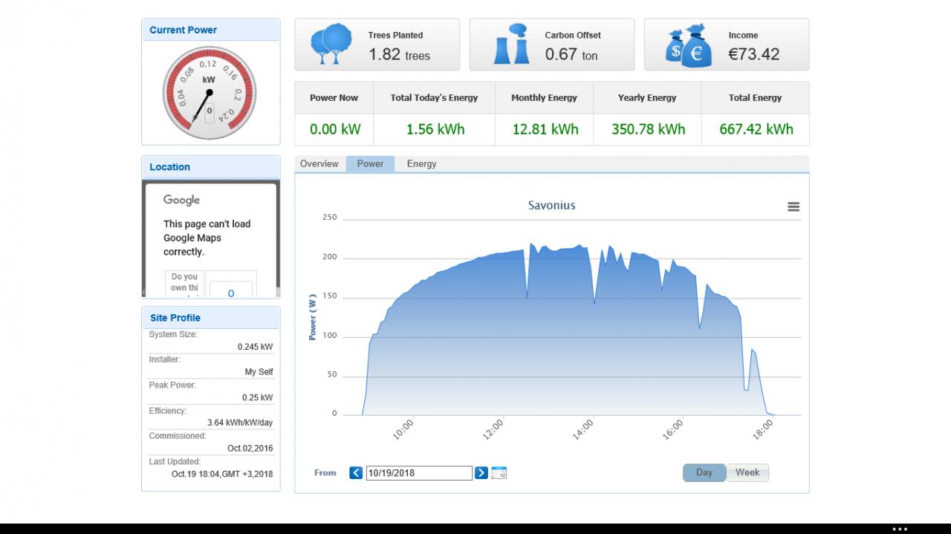Viewport: 951px width, 534px height.
Task: Click the Current Power panel header
Action: pyautogui.click(x=211, y=30)
